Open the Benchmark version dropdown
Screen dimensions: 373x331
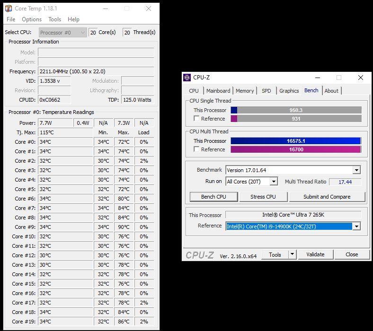point(356,170)
